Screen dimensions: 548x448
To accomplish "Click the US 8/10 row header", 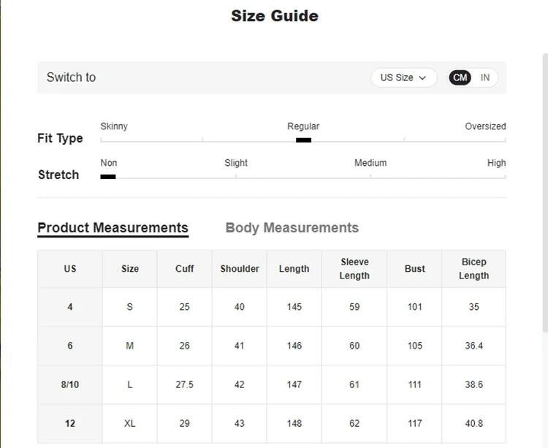I will coord(70,384).
